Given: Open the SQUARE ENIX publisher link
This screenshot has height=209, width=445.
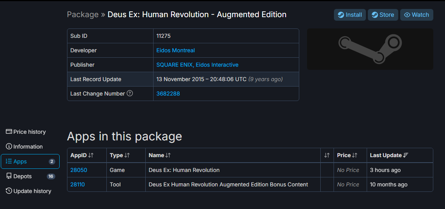Looking at the screenshot, I should [x=175, y=65].
